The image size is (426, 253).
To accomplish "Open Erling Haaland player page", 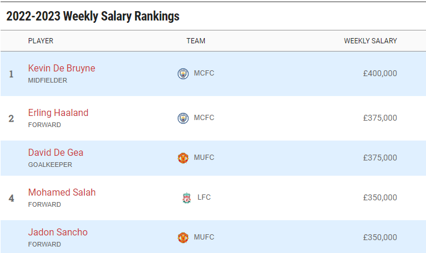I will coord(58,112).
